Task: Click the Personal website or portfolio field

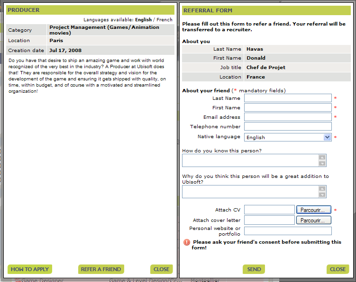Action: point(288,231)
